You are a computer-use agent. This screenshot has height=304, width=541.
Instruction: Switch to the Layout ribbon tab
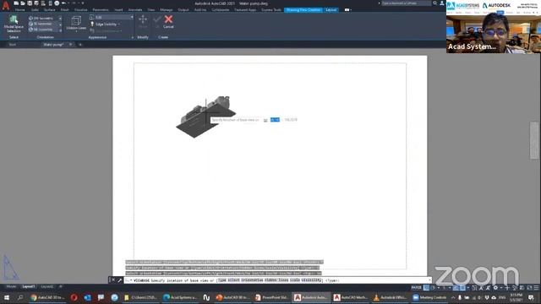[331, 9]
